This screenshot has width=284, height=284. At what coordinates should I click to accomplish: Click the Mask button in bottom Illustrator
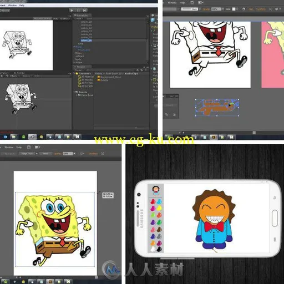coord(45,154)
